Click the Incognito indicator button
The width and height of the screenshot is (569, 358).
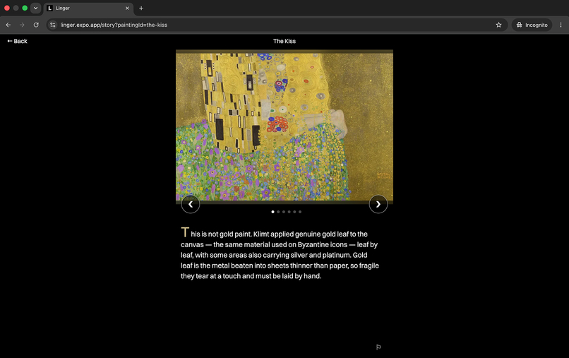coord(532,25)
